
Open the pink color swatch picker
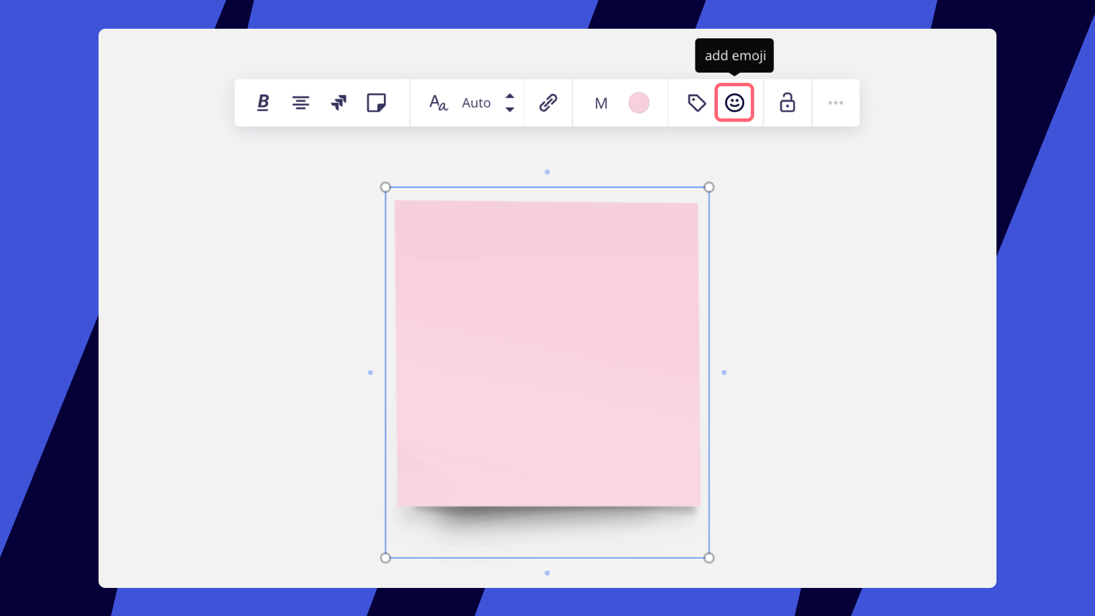(x=639, y=103)
